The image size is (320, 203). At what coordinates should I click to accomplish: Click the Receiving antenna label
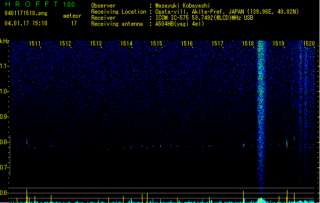coord(117,24)
